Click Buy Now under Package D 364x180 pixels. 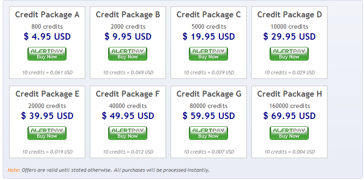tap(289, 54)
